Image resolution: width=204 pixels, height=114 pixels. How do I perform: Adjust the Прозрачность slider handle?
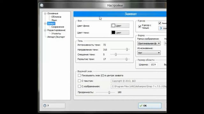coord(109,92)
